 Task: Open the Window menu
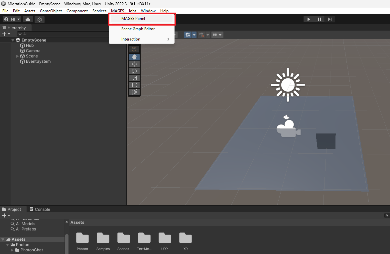pyautogui.click(x=148, y=11)
